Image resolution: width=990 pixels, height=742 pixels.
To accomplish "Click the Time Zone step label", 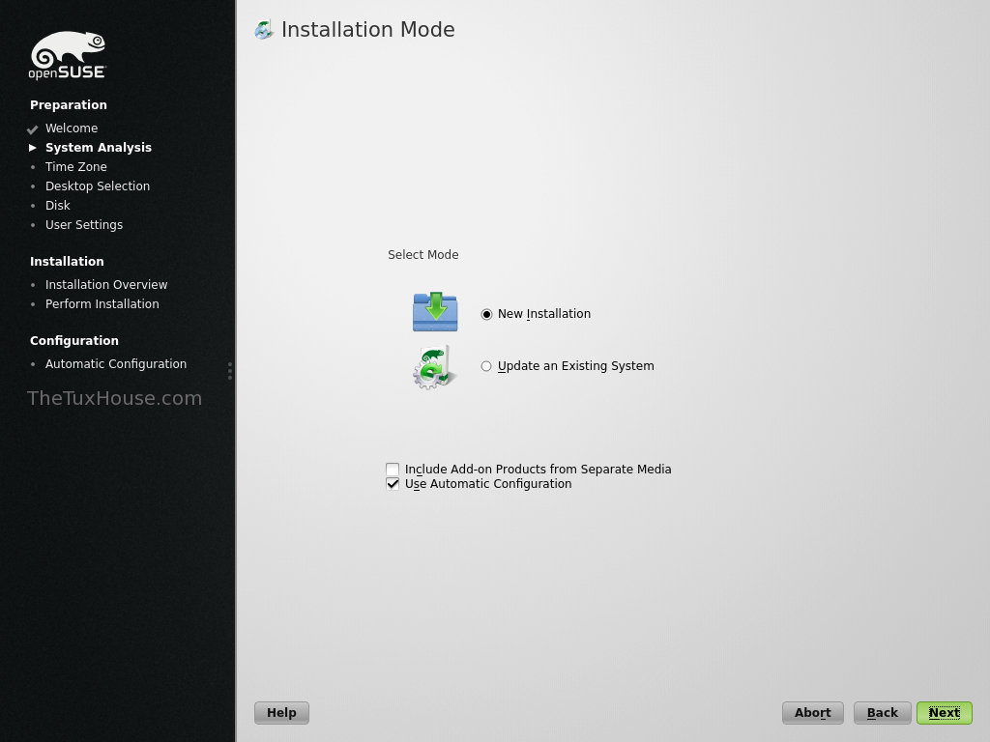I will point(75,166).
